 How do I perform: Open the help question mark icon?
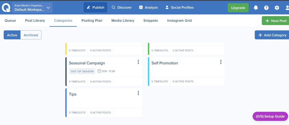[x=266, y=8]
